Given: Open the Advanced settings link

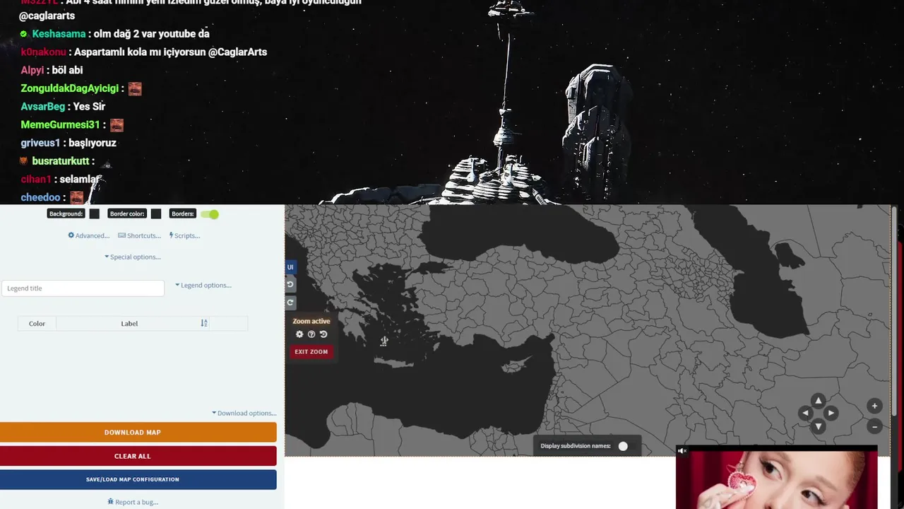Looking at the screenshot, I should [89, 235].
